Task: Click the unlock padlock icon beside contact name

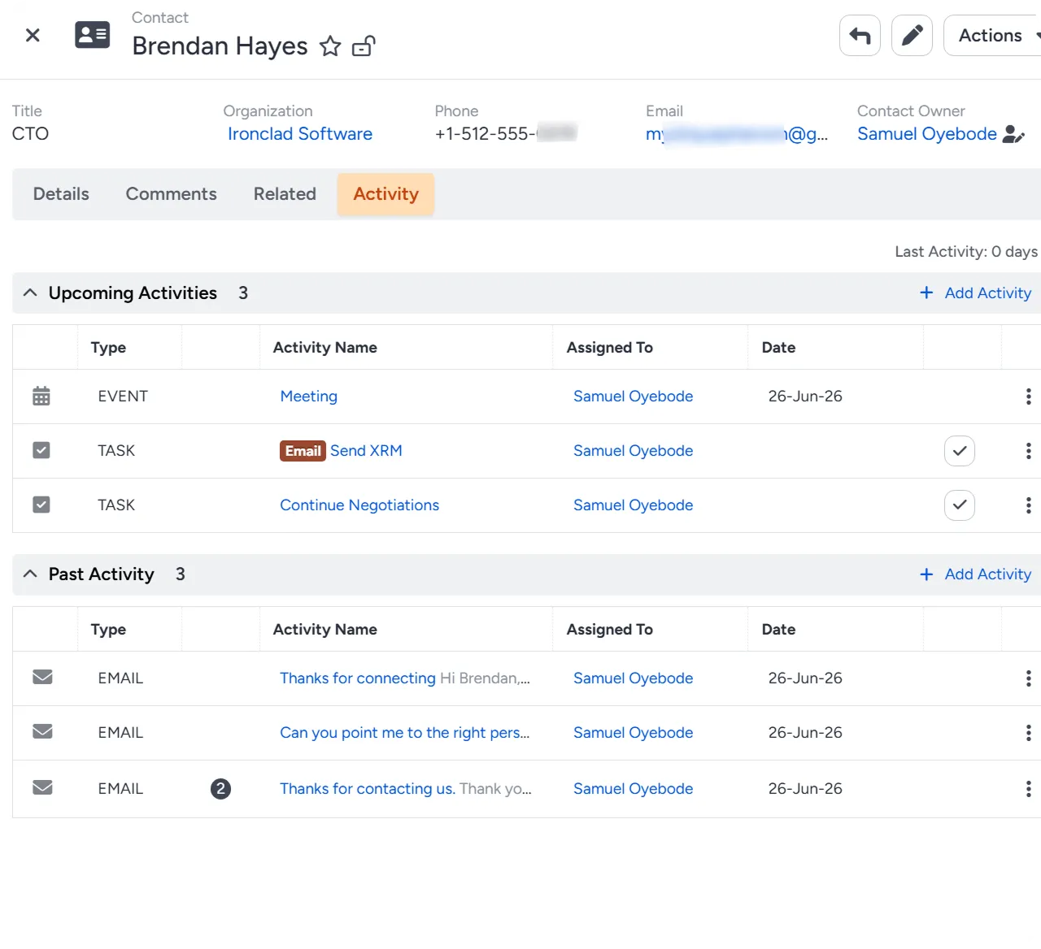Action: (x=364, y=46)
